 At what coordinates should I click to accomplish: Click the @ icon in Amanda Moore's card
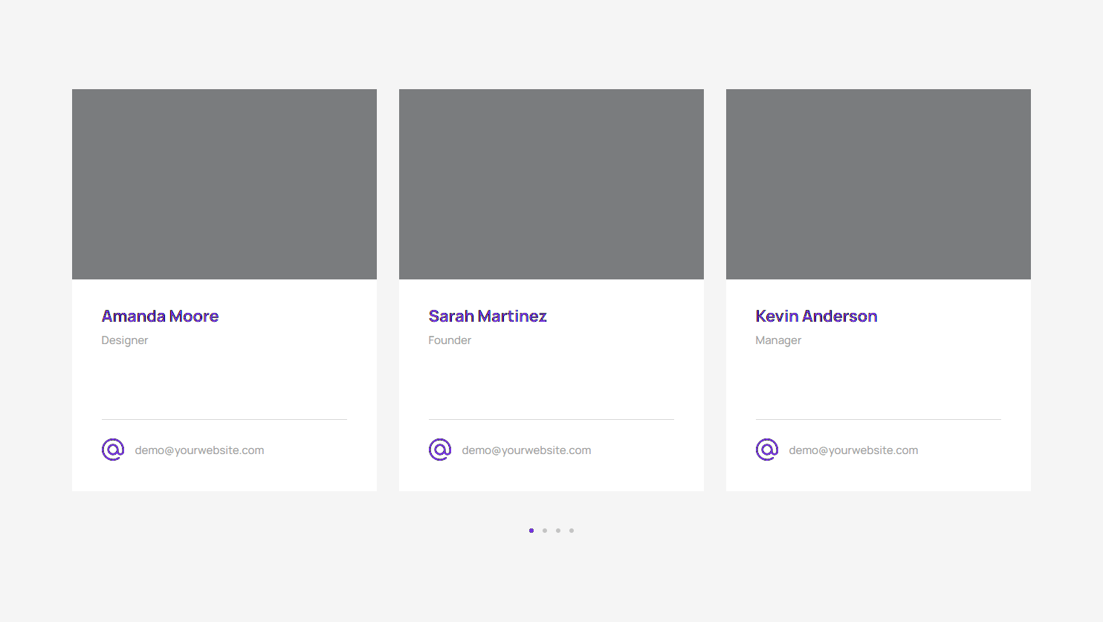(x=113, y=450)
